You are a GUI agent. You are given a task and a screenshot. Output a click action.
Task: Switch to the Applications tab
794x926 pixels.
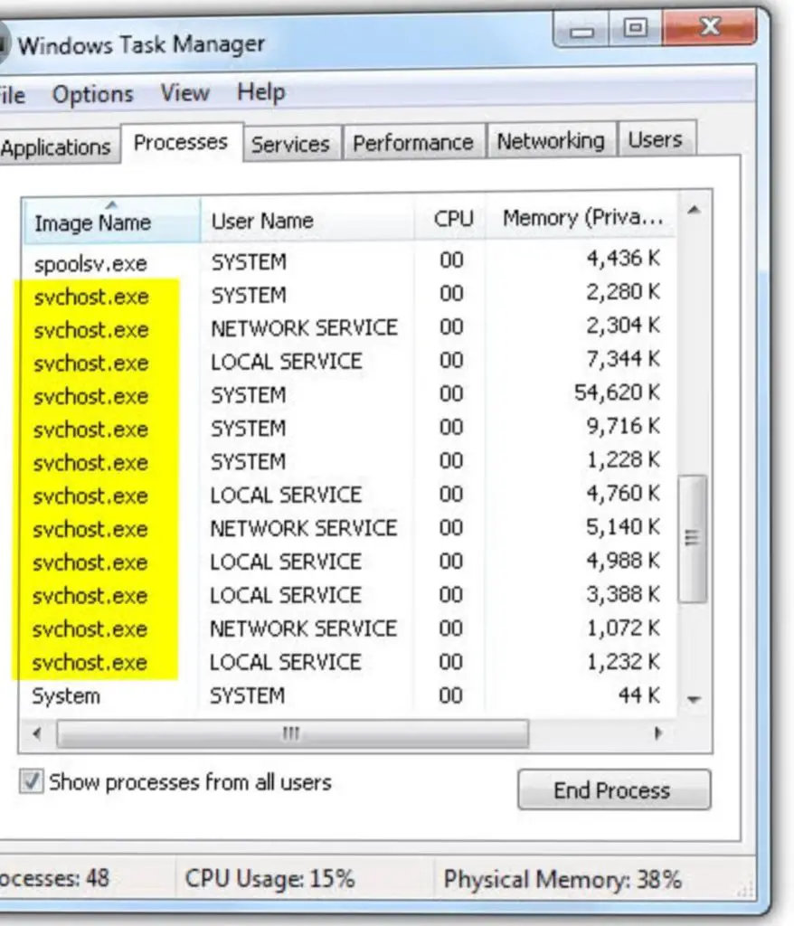coord(56,147)
